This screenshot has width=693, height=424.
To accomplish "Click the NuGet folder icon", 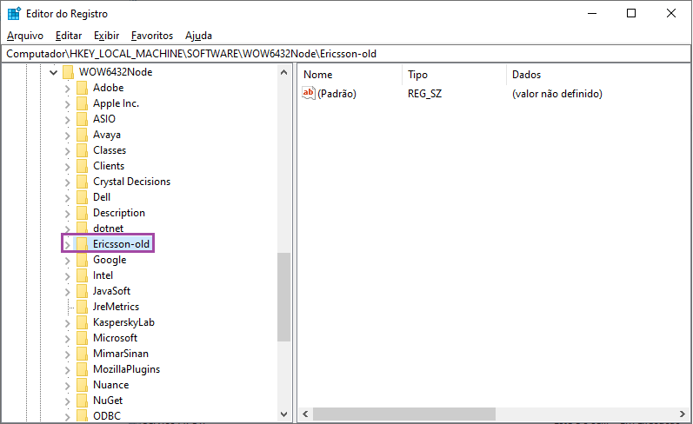I will tap(82, 401).
